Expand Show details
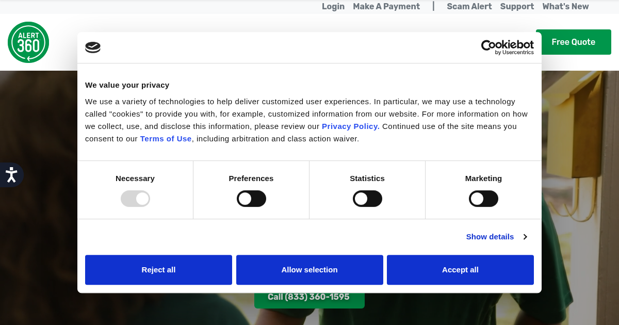Viewport: 619px width, 325px height. click(497, 237)
